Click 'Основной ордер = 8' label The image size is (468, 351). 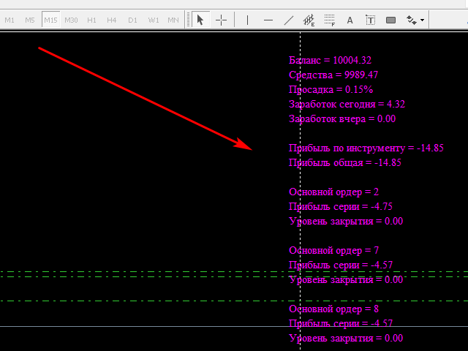pyautogui.click(x=333, y=309)
